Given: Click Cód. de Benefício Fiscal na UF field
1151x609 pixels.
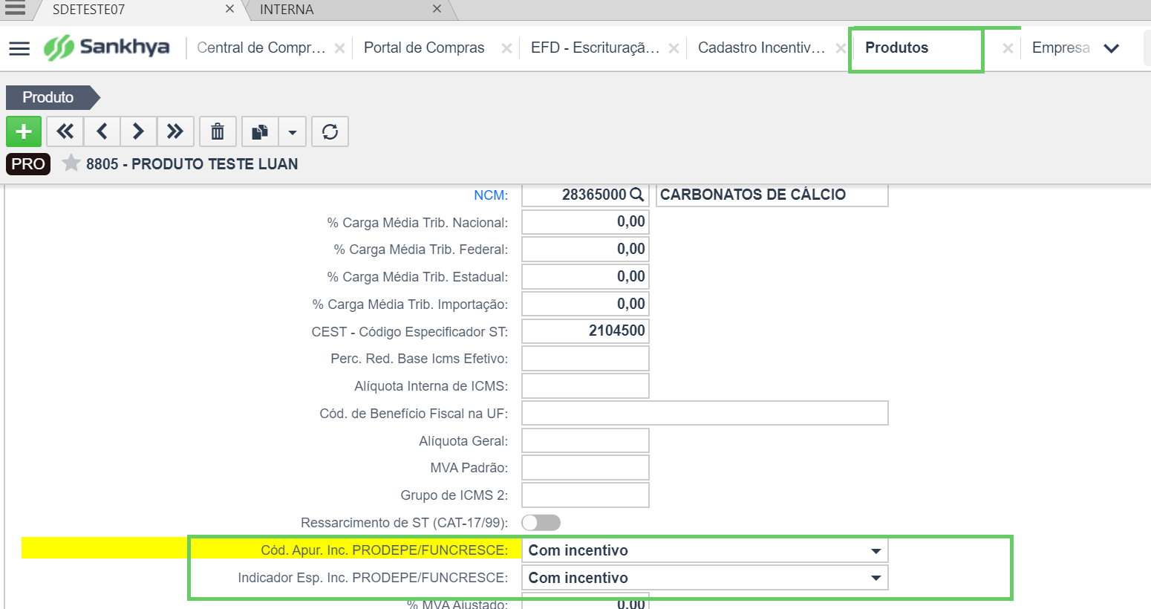Looking at the screenshot, I should click(x=705, y=413).
